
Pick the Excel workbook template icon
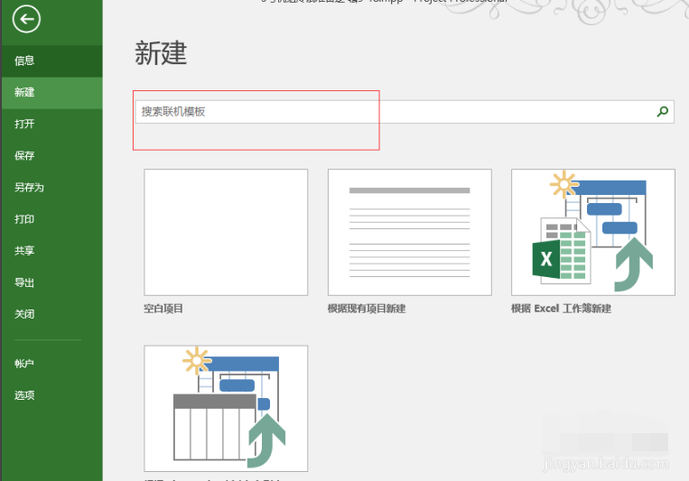592,232
